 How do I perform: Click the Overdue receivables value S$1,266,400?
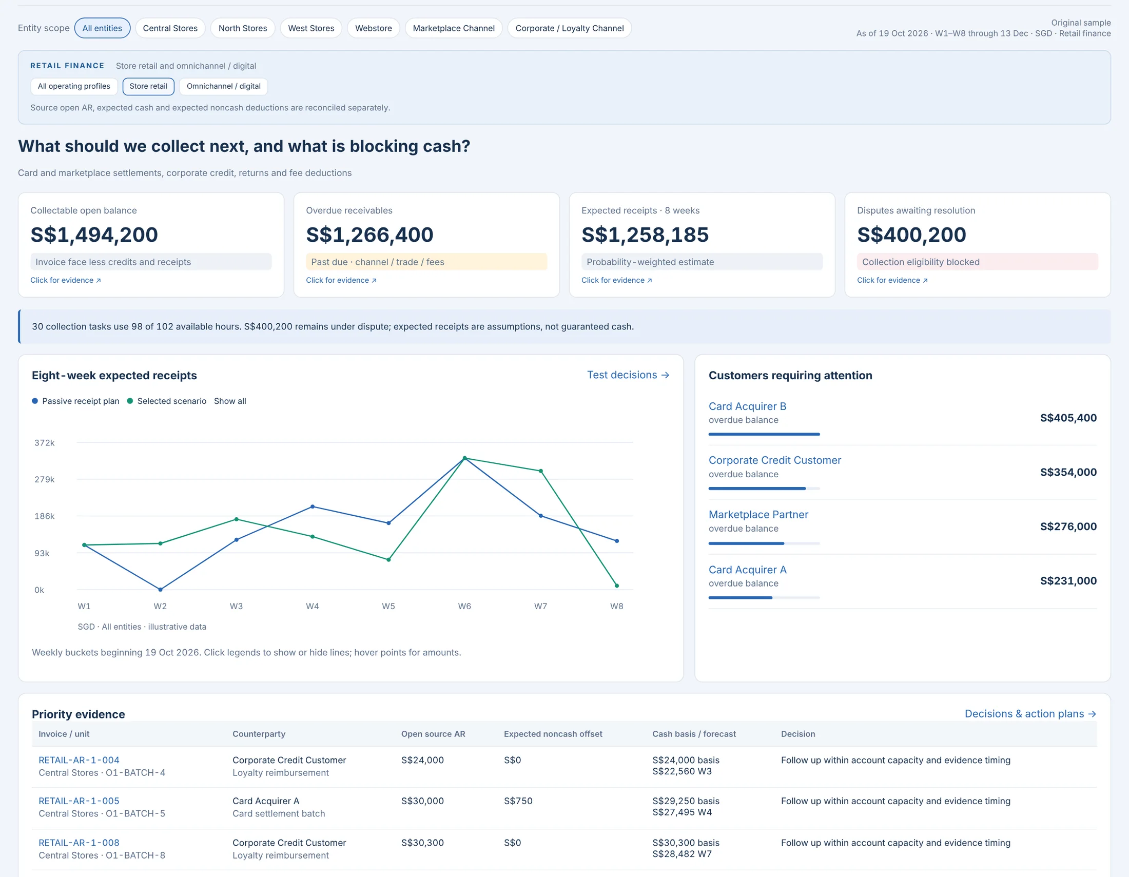coord(369,235)
